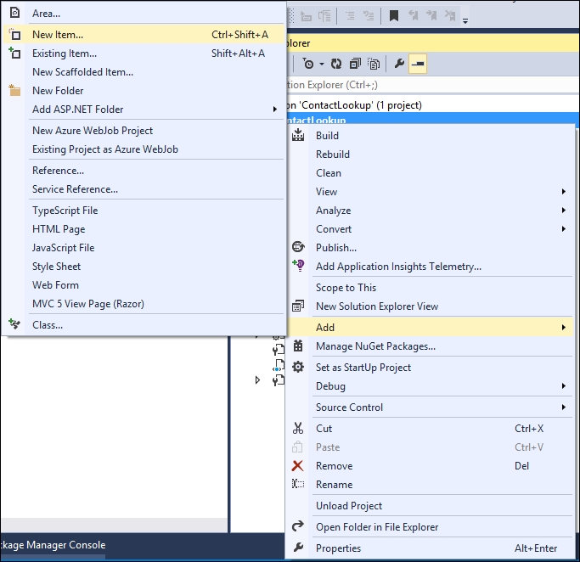
Task: Click the New Item icon in the Add submenu
Action: (x=14, y=35)
